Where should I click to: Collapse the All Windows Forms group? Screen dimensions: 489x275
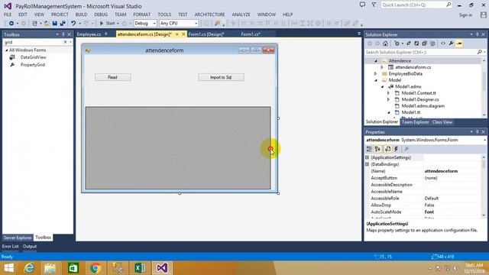pyautogui.click(x=7, y=50)
